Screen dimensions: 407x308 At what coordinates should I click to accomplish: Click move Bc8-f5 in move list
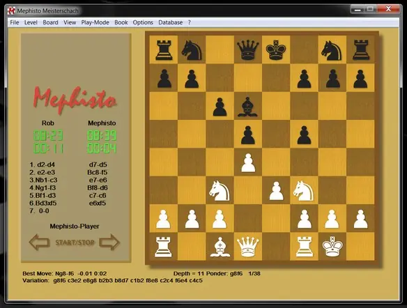(x=98, y=172)
